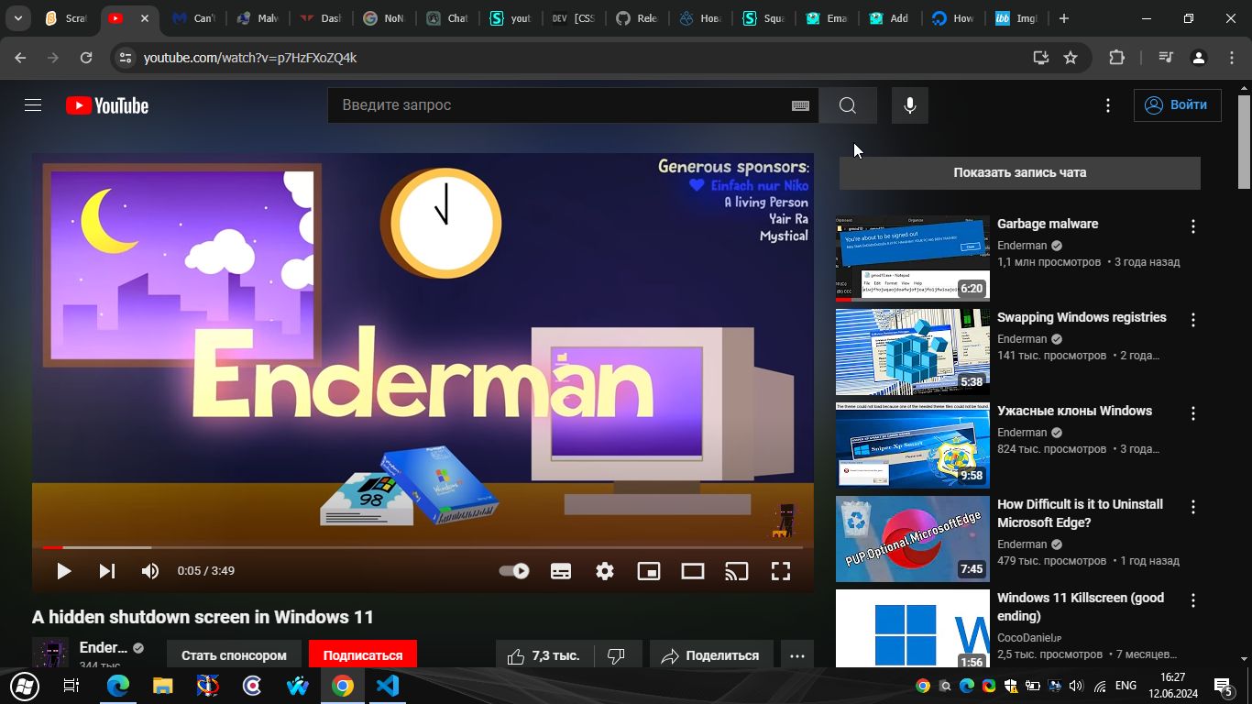Viewport: 1252px width, 704px height.
Task: Open File Explorer from taskbar
Action: 163,686
